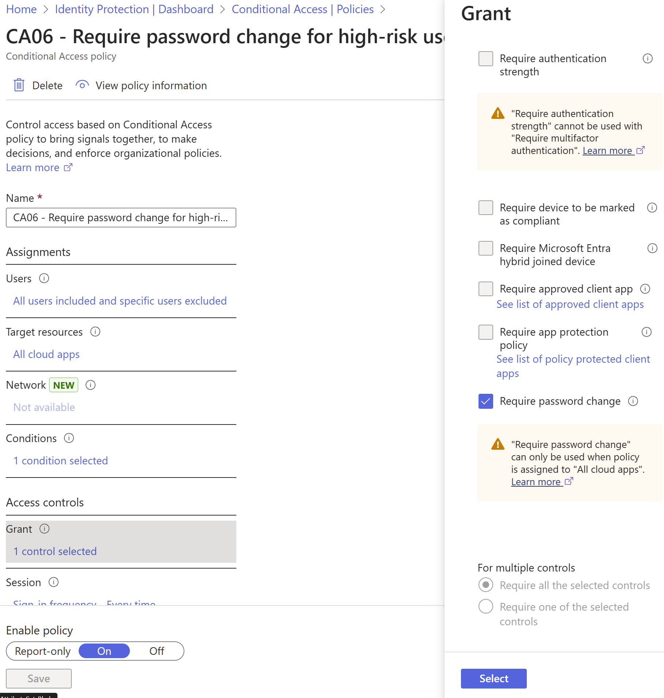Open Conditional Access | Policies breadcrumb

(303, 9)
